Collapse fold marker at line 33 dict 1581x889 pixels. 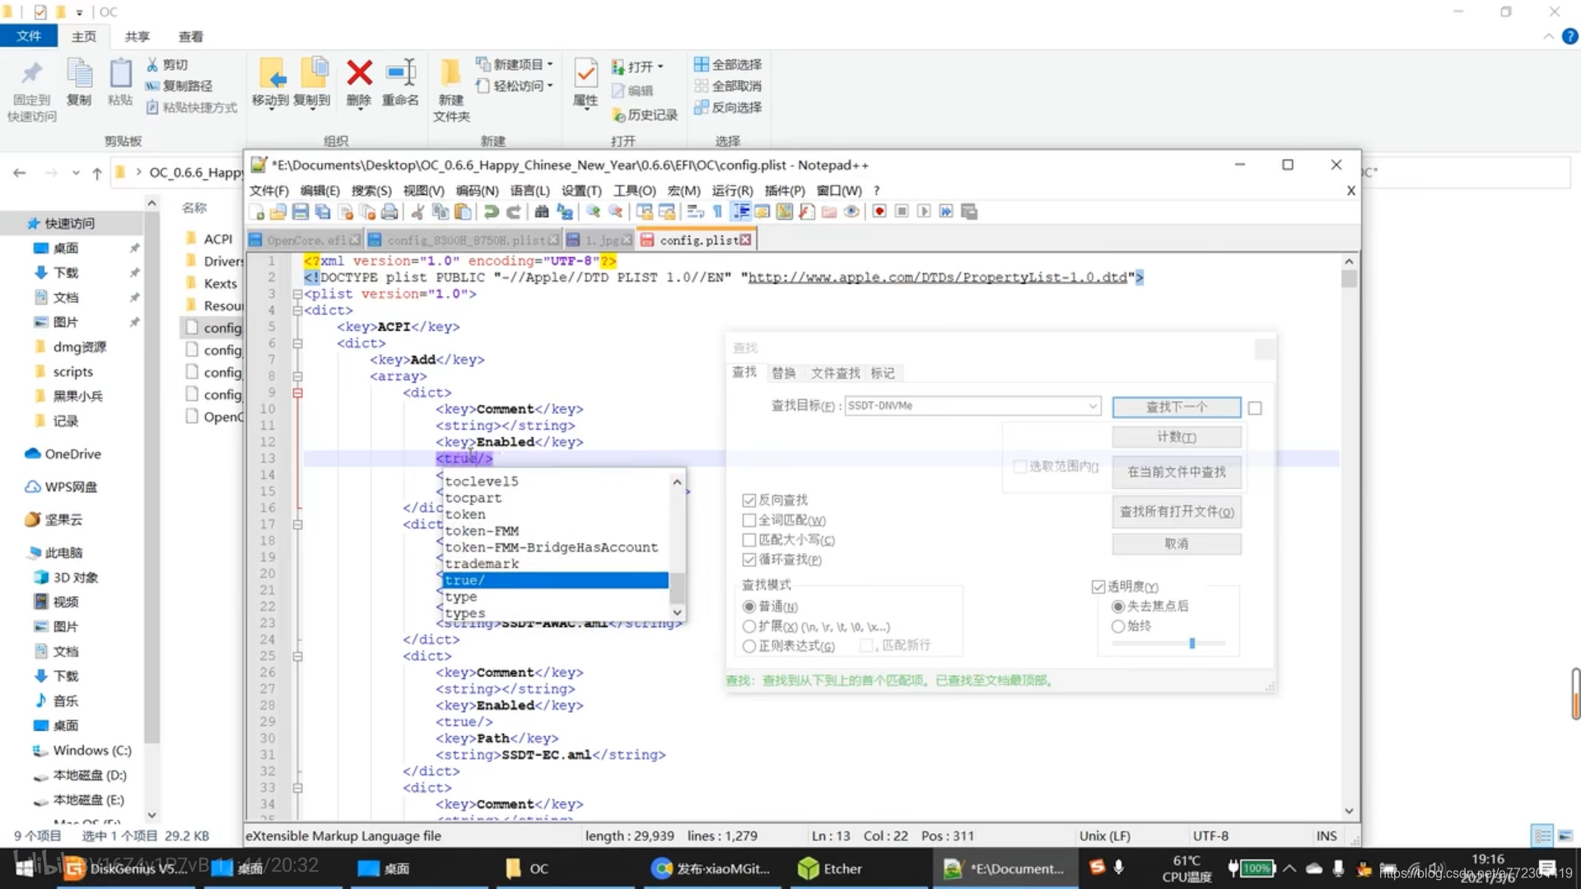(297, 788)
